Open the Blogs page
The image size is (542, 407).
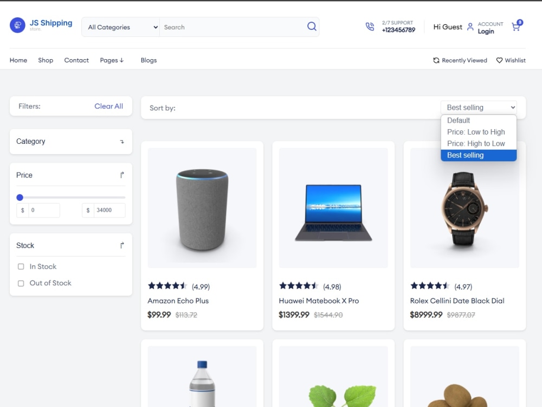tap(149, 60)
